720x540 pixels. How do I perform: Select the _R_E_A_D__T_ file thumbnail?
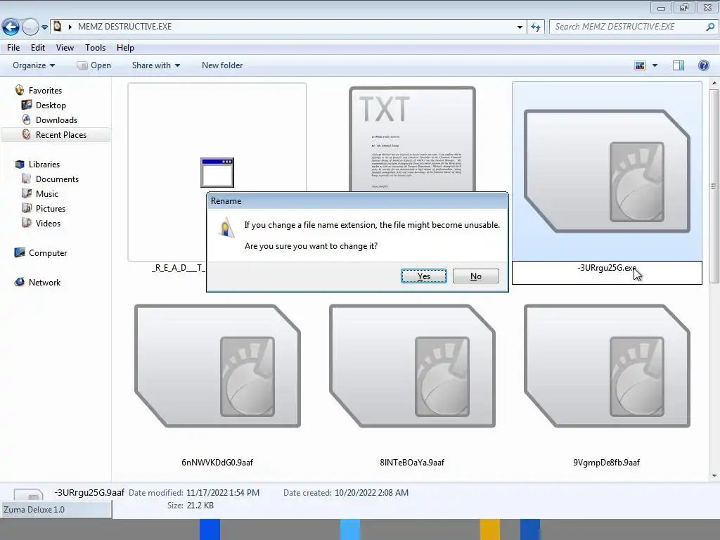[x=217, y=172]
